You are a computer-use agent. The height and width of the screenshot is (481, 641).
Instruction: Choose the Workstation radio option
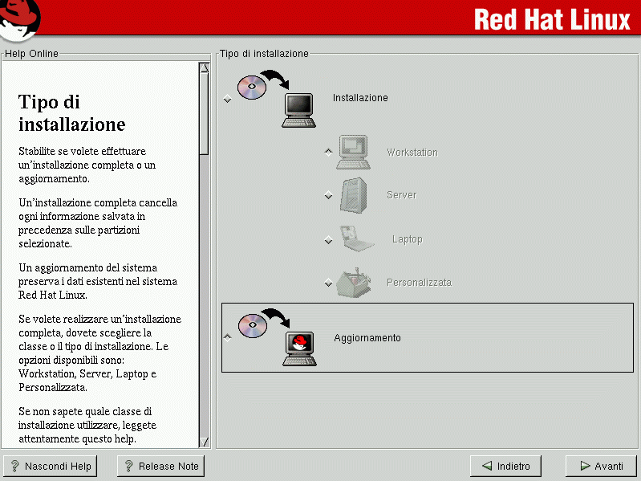328,152
